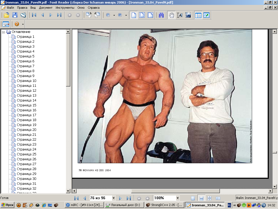Collapse the Оглавление bookmark tree

(4, 32)
